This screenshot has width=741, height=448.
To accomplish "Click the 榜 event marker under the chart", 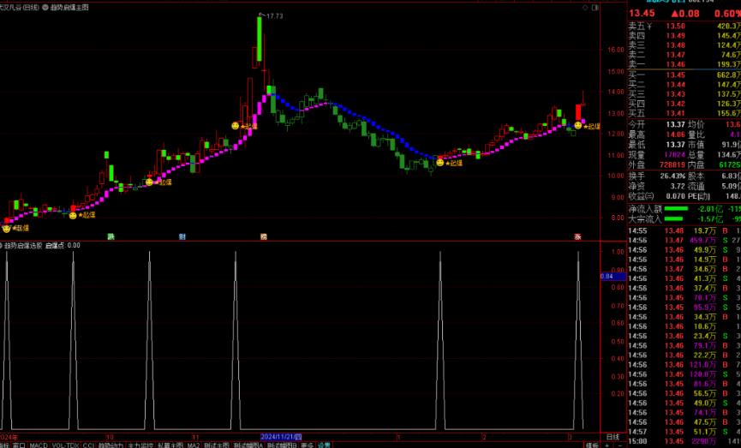I will point(264,236).
